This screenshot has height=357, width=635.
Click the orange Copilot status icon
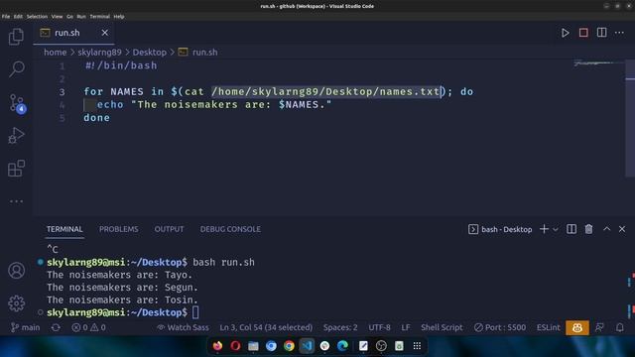pyautogui.click(x=577, y=327)
